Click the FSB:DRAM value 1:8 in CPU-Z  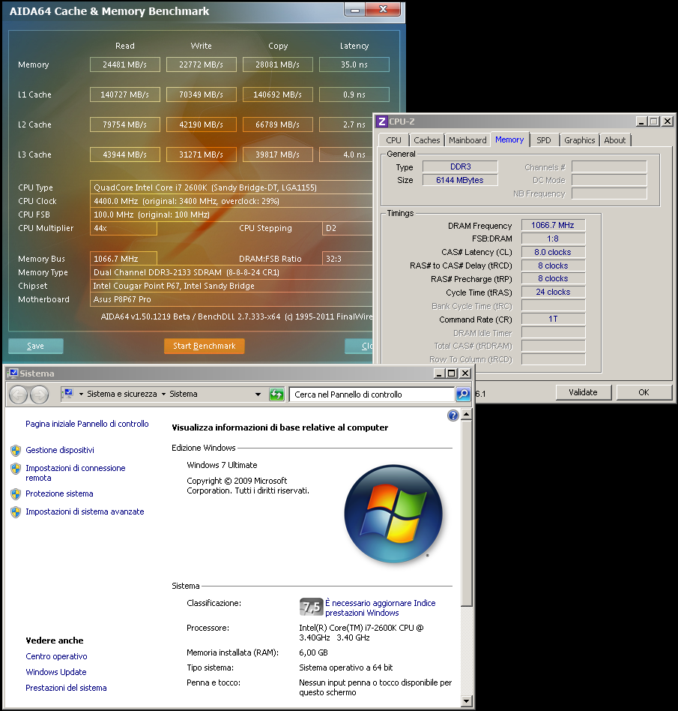coord(553,238)
